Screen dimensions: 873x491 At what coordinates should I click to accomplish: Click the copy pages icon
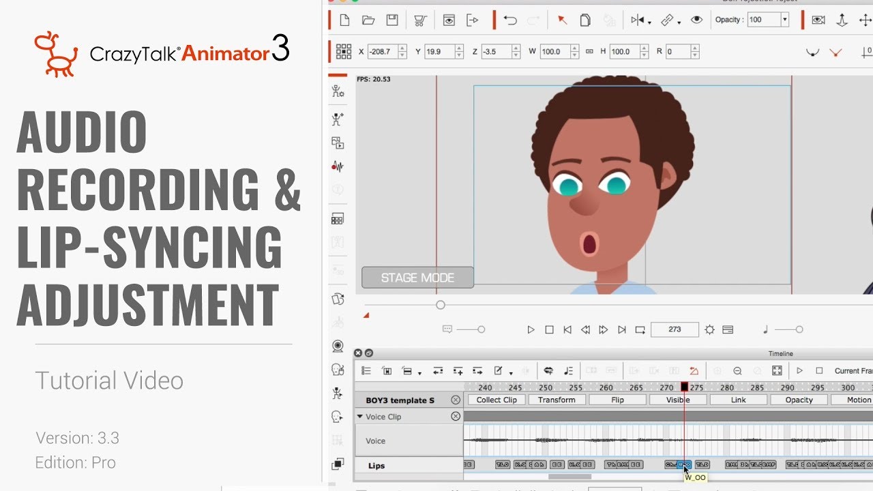click(x=585, y=20)
